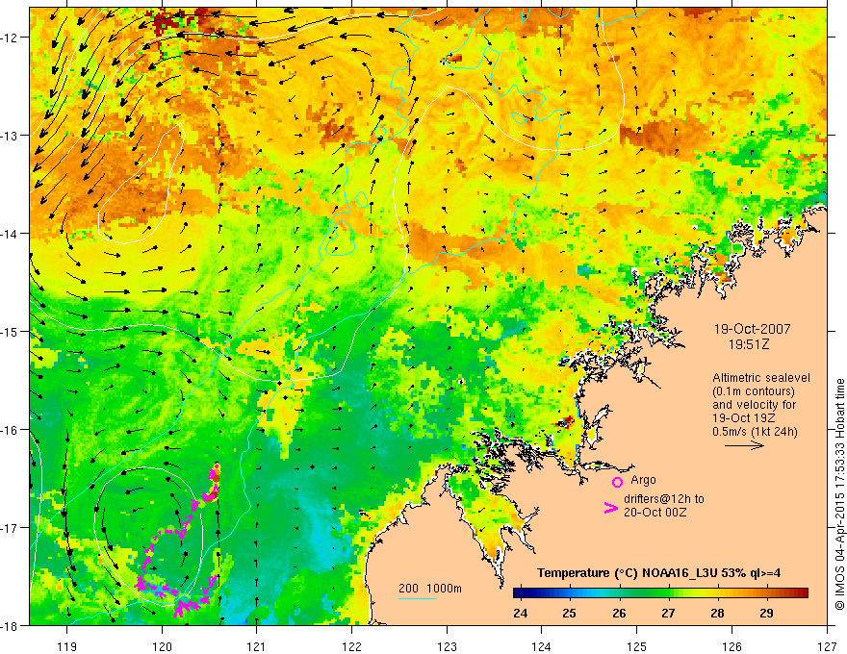
Task: Click the 'and velocity for' text
Action: tap(754, 404)
